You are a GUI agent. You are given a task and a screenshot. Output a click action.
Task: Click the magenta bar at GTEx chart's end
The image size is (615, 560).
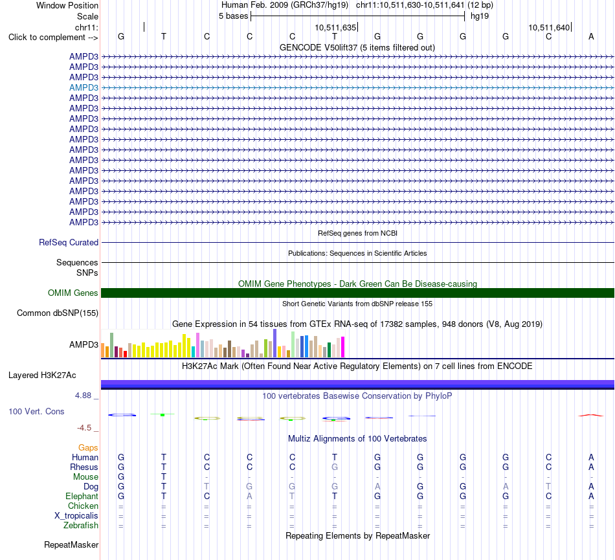[x=342, y=347]
